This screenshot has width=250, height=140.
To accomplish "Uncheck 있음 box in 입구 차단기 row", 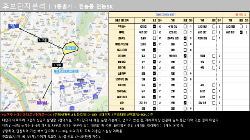I will click(154, 50).
